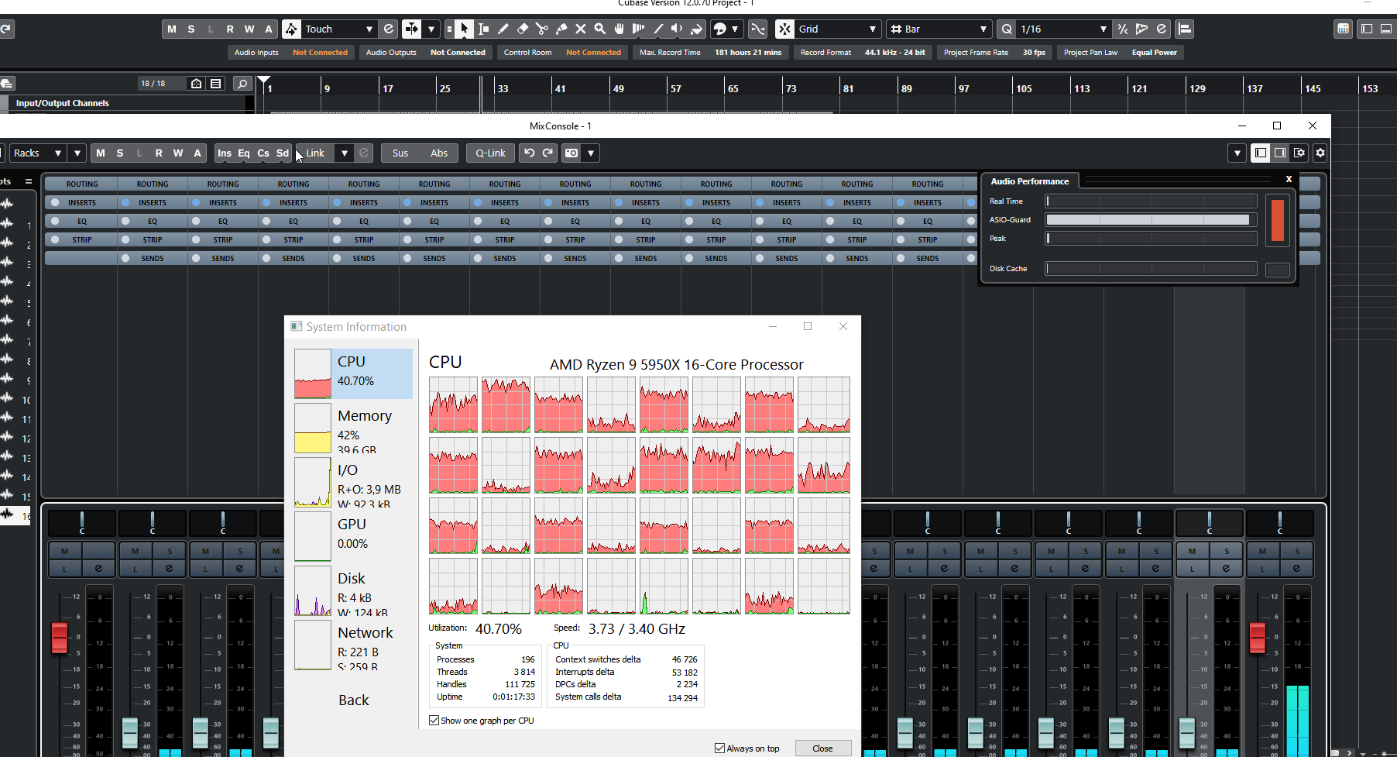Click the search magnifier above track list
This screenshot has height=757, width=1397.
[x=242, y=84]
